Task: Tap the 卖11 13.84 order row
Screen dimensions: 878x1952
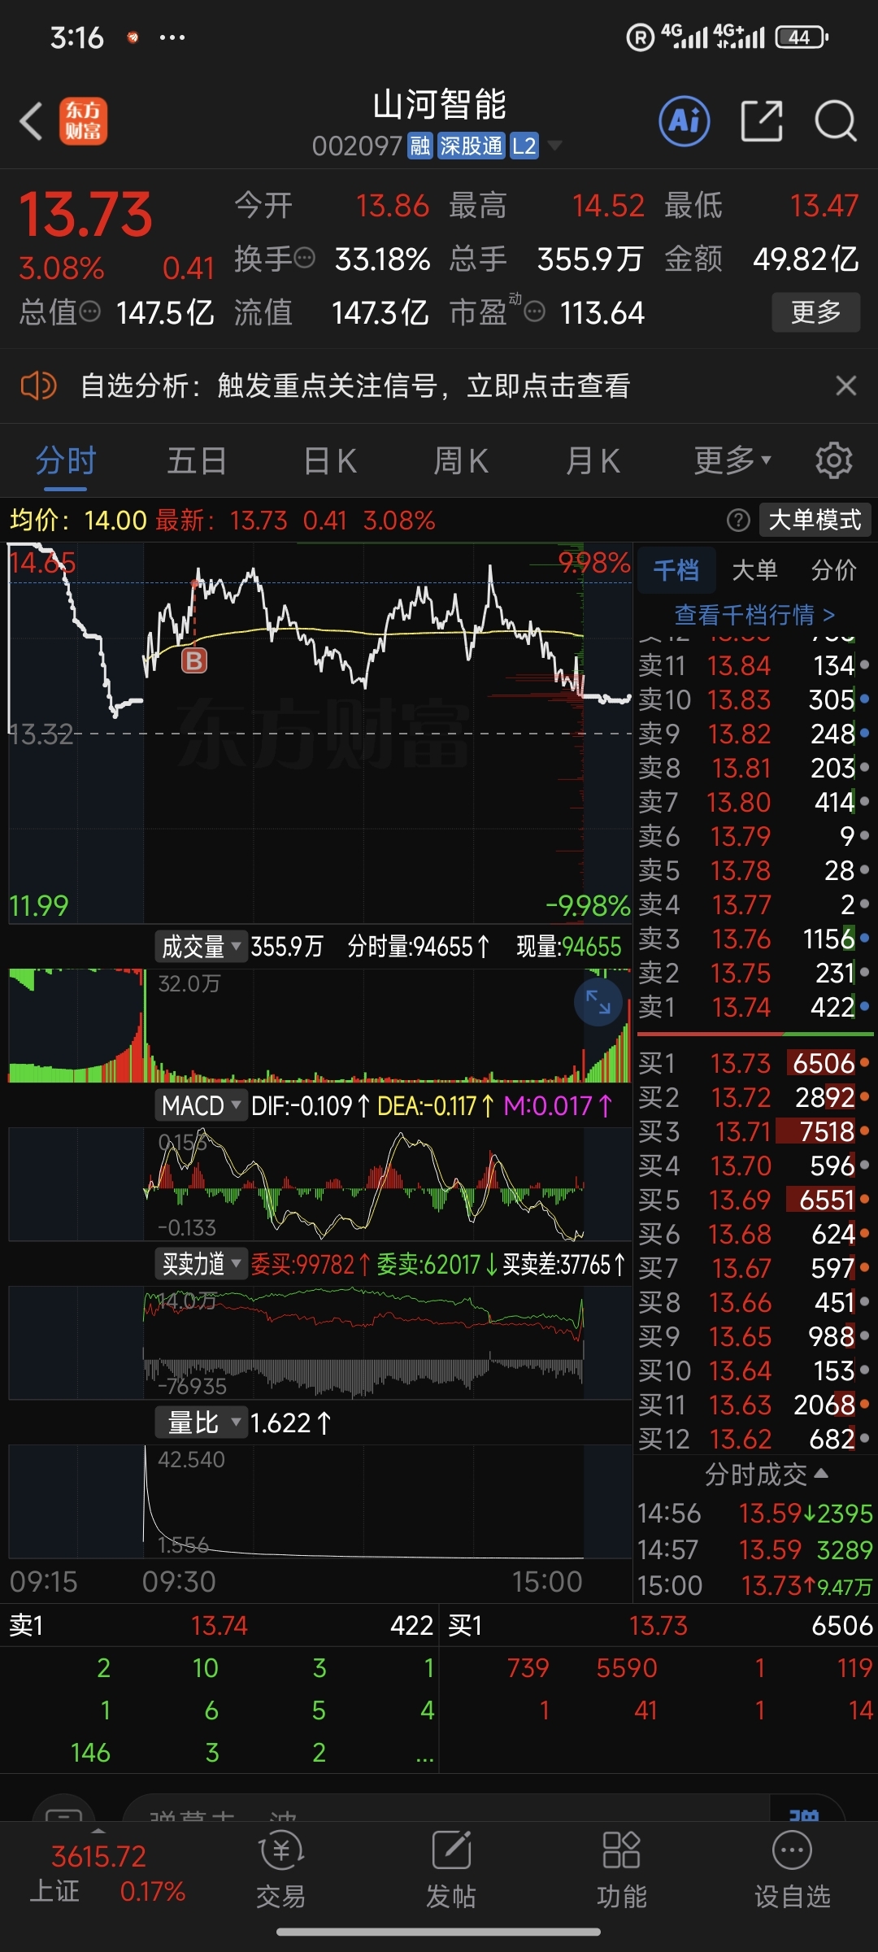Action: click(754, 665)
